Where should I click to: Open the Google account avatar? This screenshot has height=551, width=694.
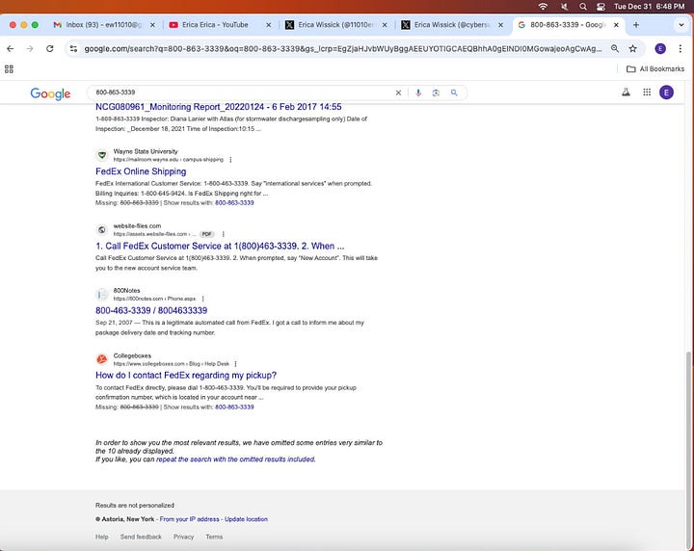[667, 92]
